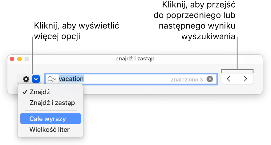Minimize the window with yellow button
Viewport: 271px width, 145px height.
19,59
